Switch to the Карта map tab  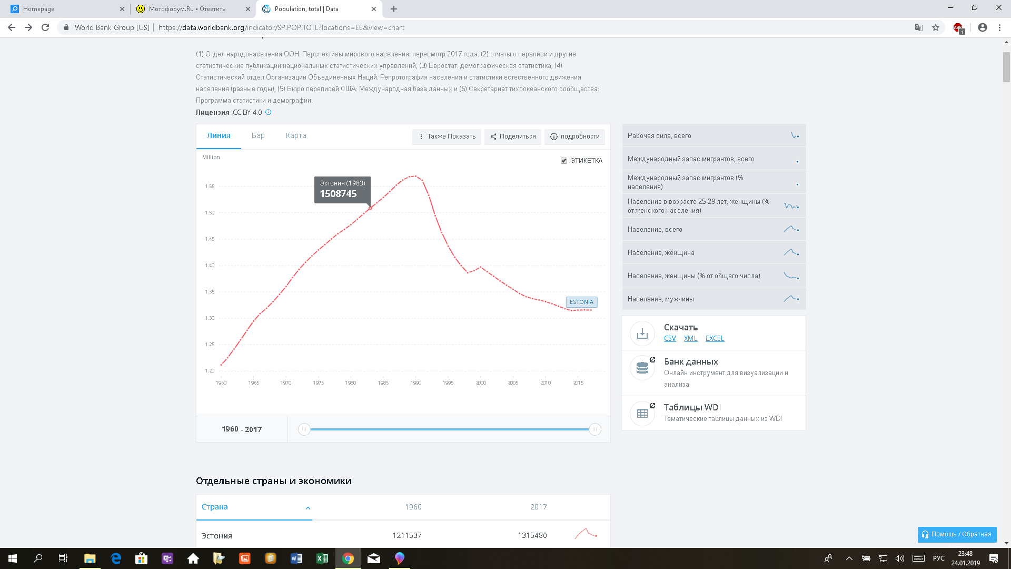tap(296, 135)
